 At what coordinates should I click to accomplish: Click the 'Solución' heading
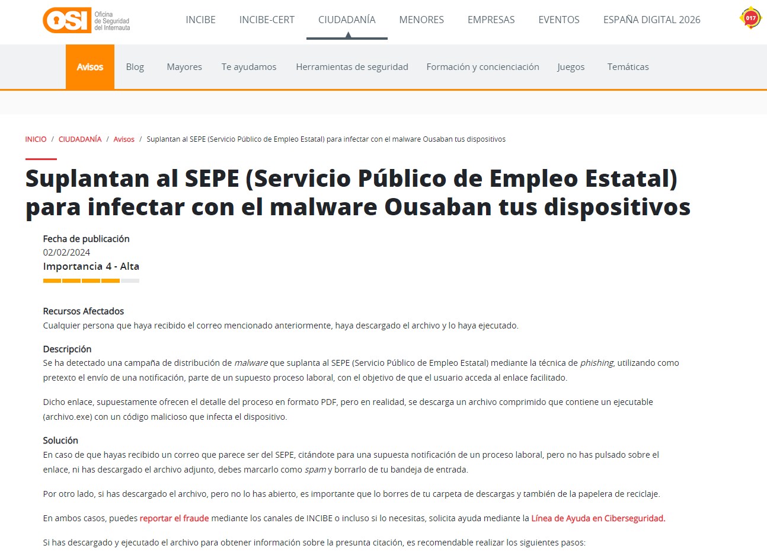coord(60,441)
